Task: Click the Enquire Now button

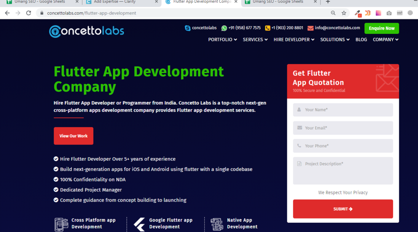Action: 382,28
